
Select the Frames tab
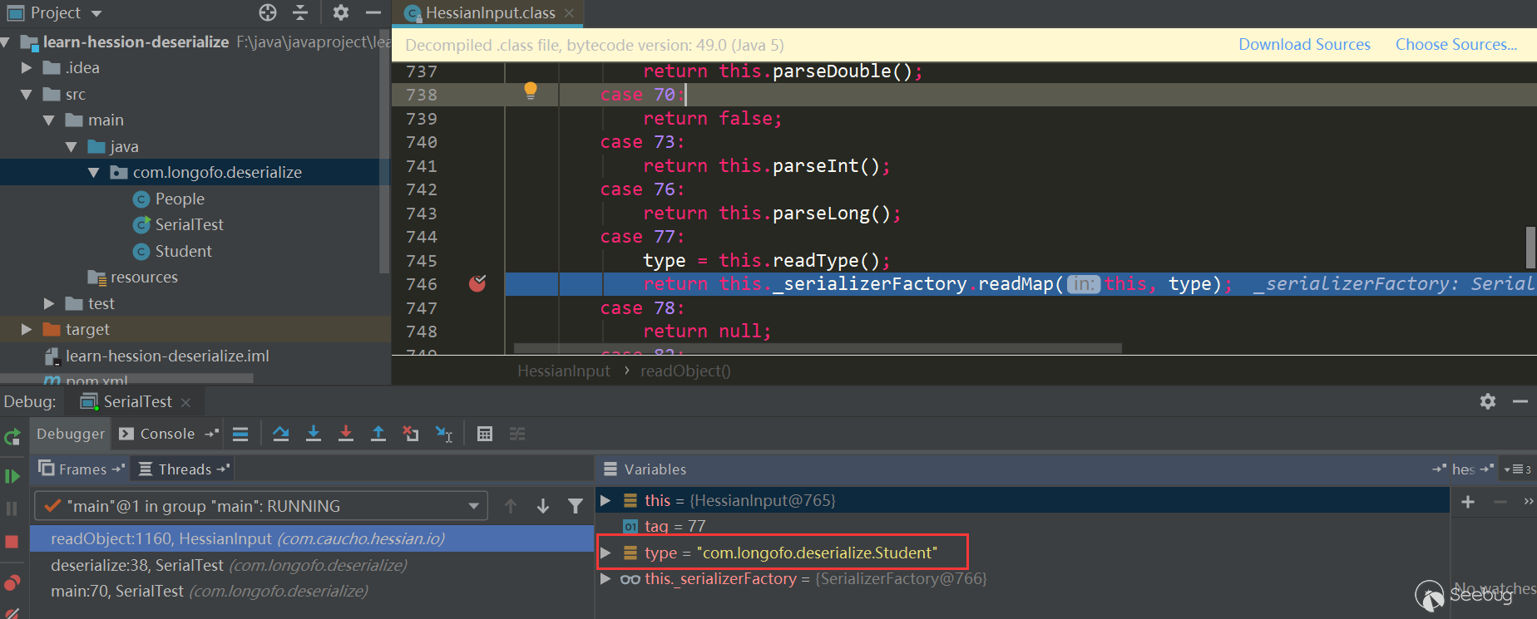point(82,469)
